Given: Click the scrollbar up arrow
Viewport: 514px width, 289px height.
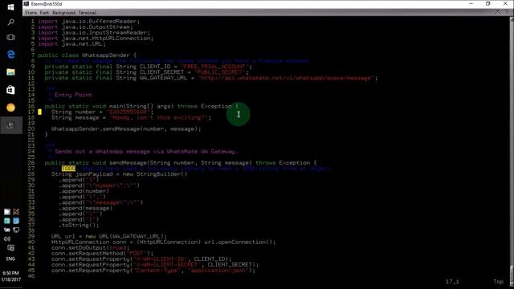Looking at the screenshot, I should point(512,19).
